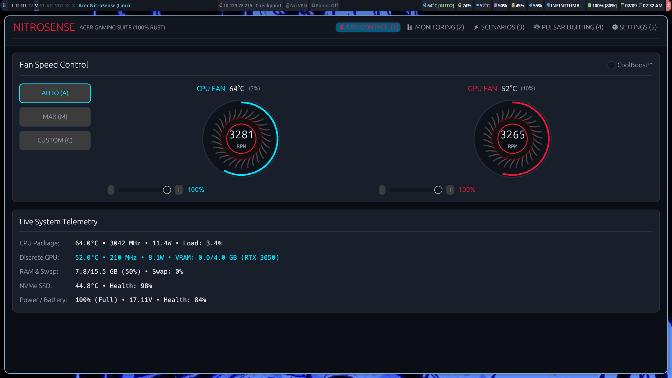
Task: Click the 52°C GPU temperature module
Action: point(483,6)
